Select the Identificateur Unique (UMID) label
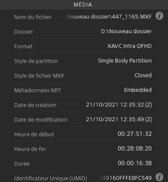 click(x=51, y=179)
